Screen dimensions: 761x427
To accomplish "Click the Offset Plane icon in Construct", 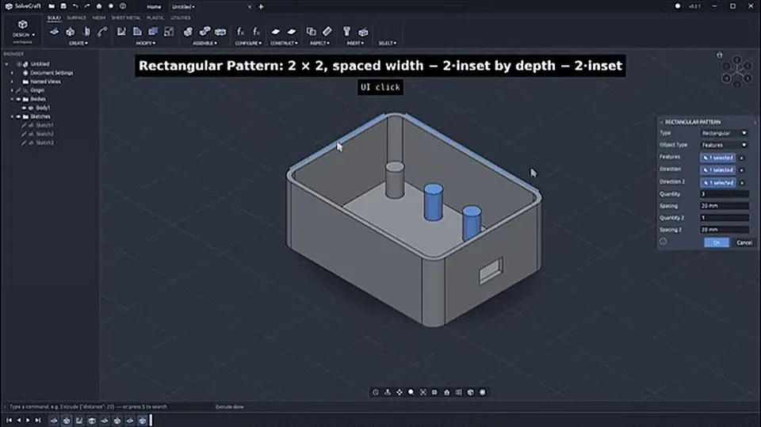I will point(276,32).
